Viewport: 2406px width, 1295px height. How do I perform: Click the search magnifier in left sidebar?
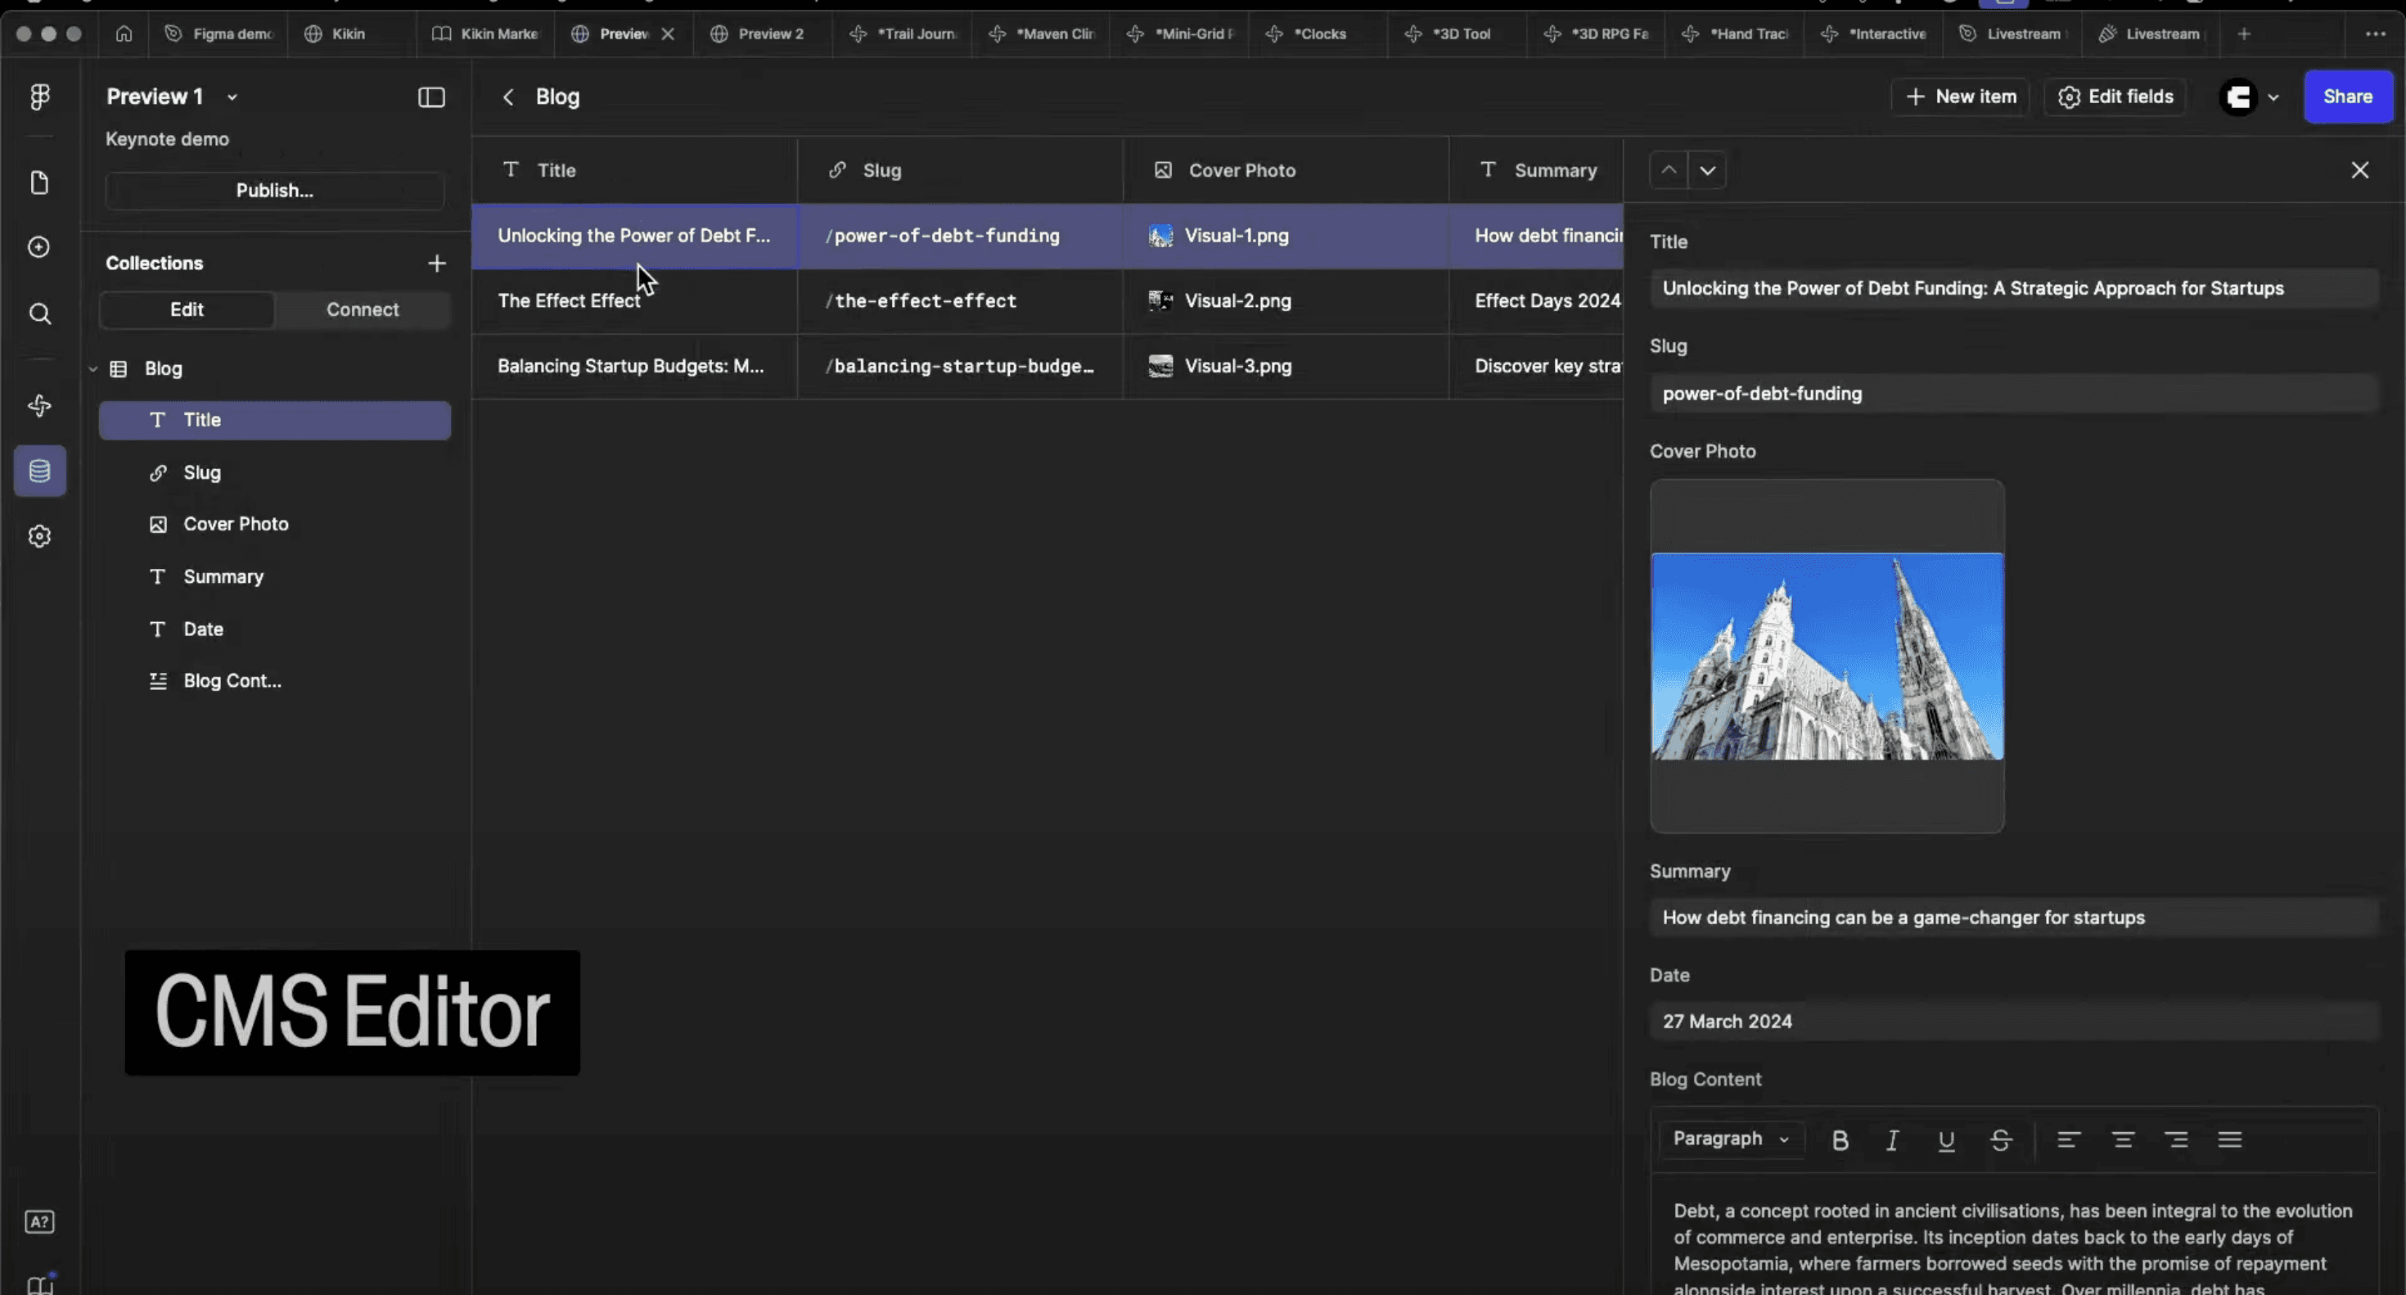[x=39, y=314]
